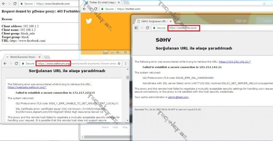Maximize the weforum browser window

pos(118,52)
